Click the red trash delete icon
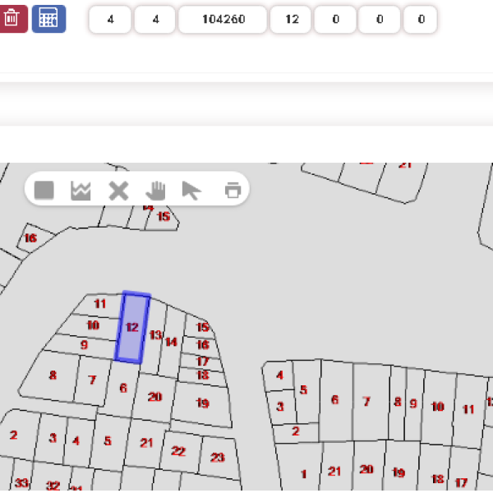493x493 pixels. (12, 19)
